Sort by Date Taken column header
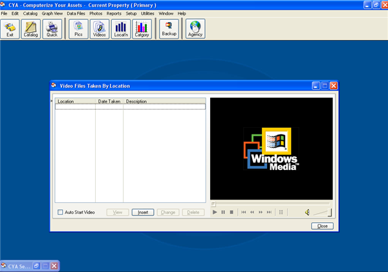The height and width of the screenshot is (272, 388). (x=109, y=101)
